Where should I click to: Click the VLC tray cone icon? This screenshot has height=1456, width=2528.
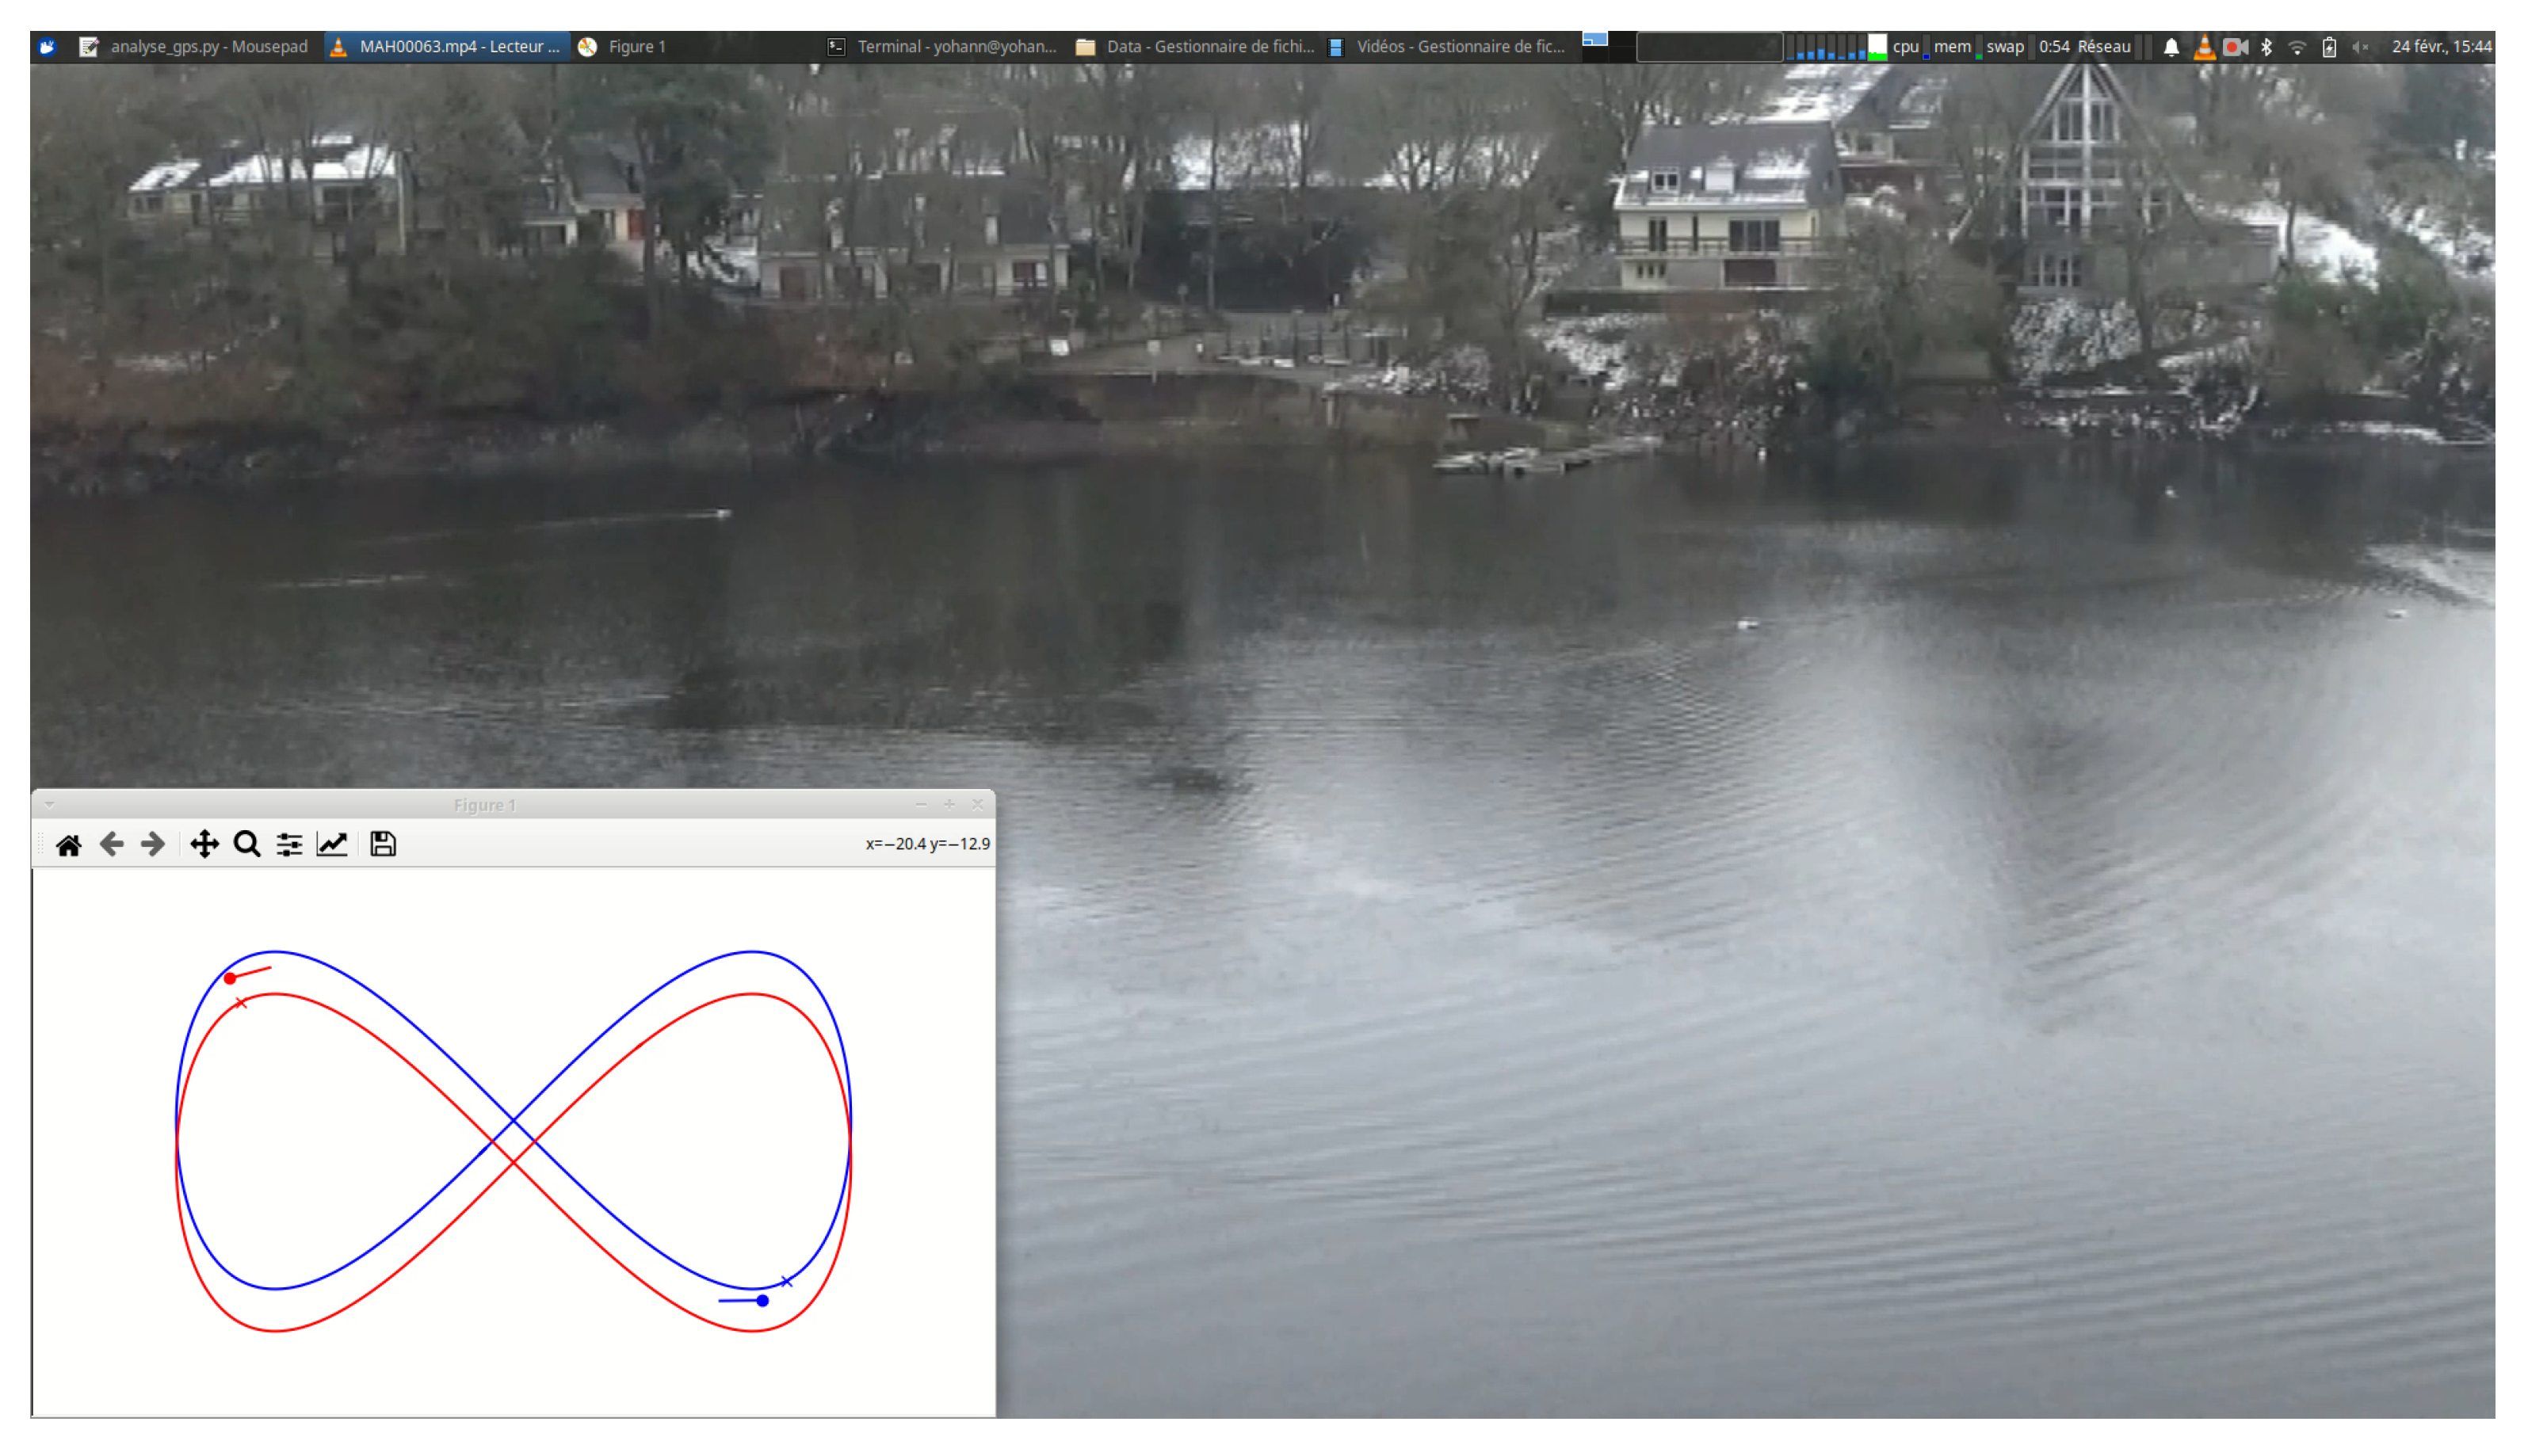[x=2203, y=46]
